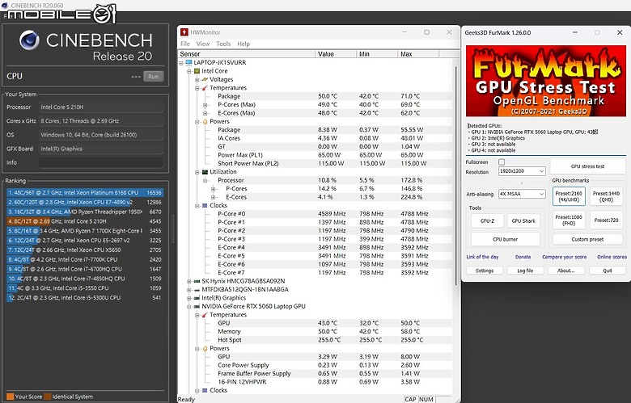The image size is (631, 403).
Task: Start the CPU burner tool
Action: click(506, 240)
